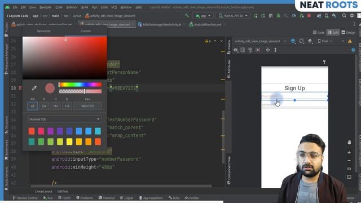Open the Settings gear icon

pyautogui.click(x=352, y=16)
